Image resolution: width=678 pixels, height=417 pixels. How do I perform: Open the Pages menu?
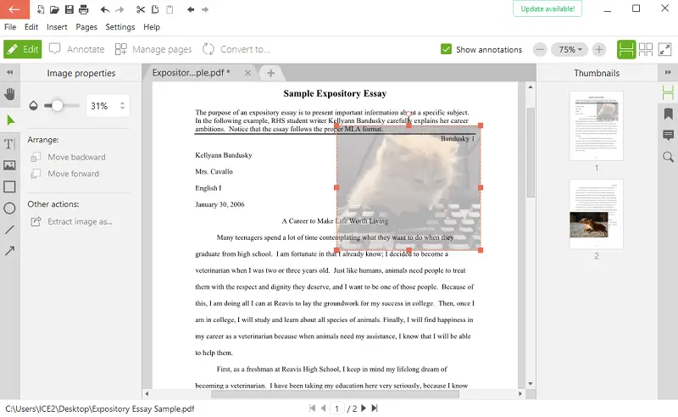coord(86,27)
